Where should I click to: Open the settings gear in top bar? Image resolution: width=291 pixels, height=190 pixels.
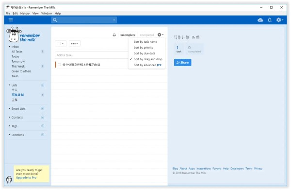[280, 20]
